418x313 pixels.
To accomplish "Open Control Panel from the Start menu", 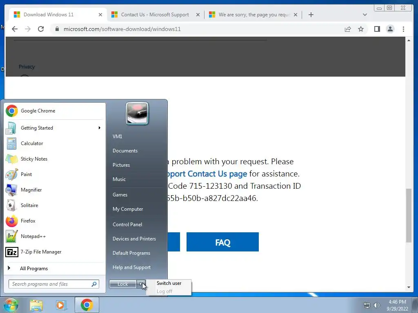I will click(127, 225).
